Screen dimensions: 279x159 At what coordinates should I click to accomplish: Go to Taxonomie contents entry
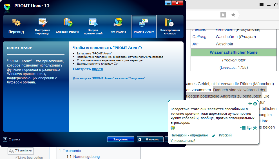[72, 151]
